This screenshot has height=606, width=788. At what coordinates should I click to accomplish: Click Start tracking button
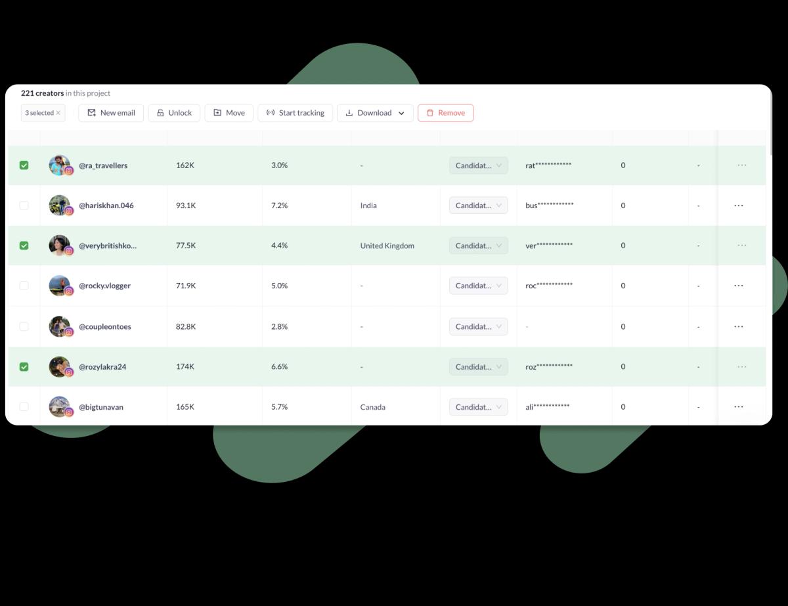(x=295, y=113)
